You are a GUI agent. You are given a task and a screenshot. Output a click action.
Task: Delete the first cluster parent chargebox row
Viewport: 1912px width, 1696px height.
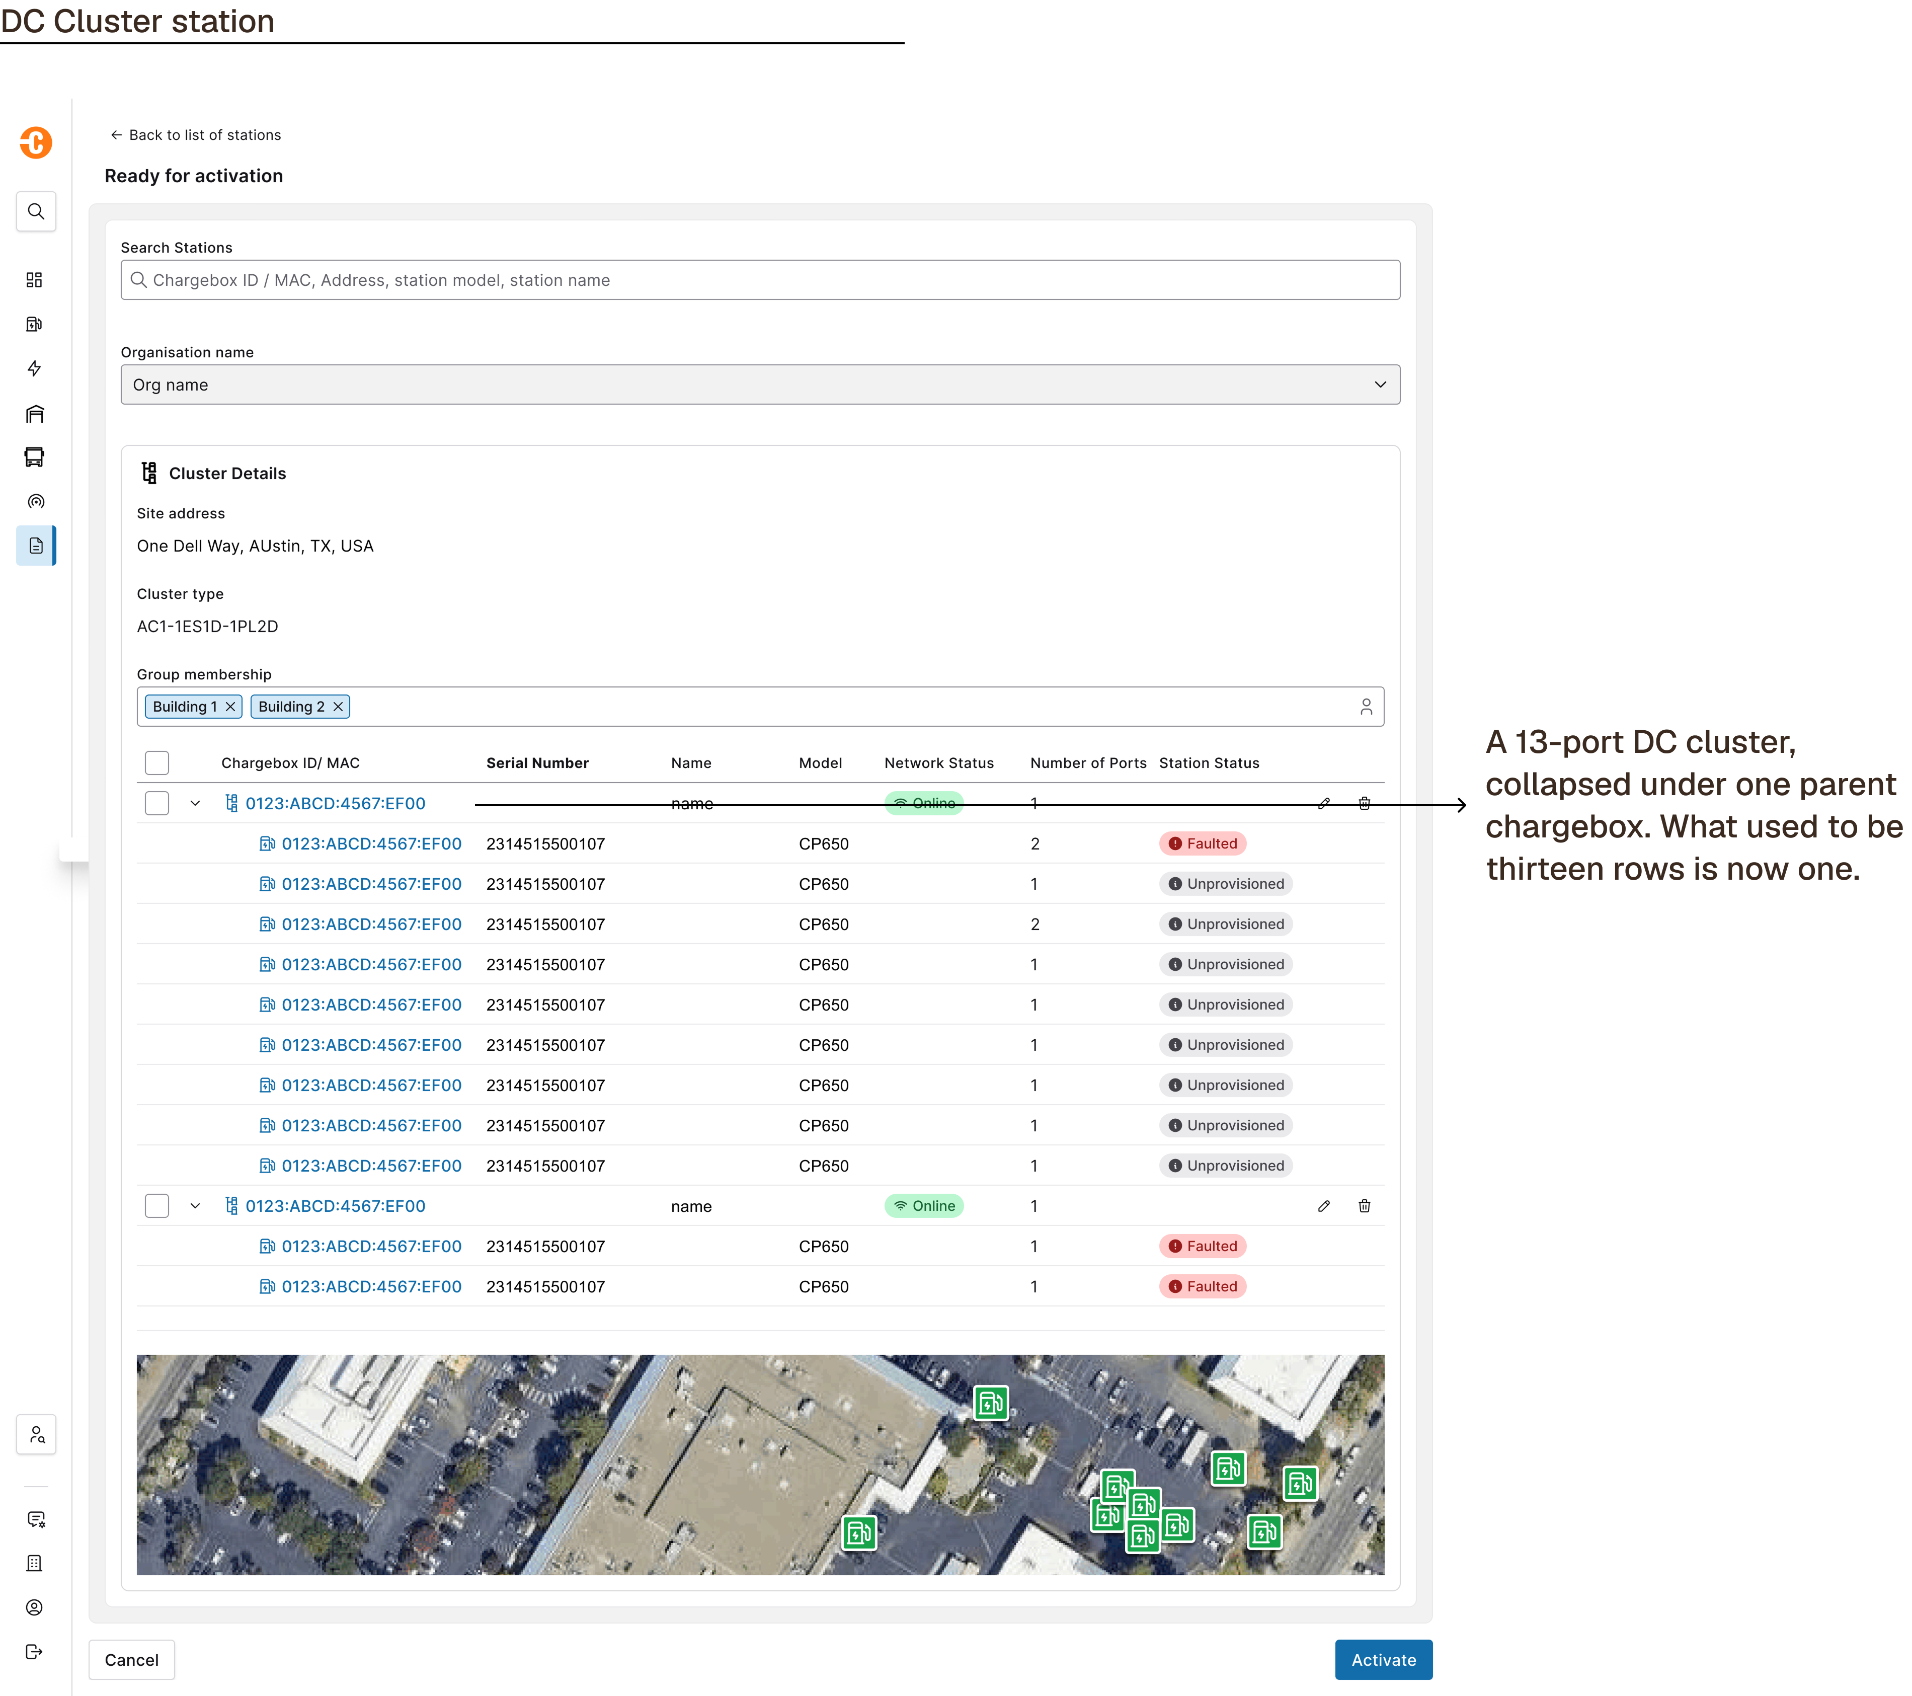pyautogui.click(x=1365, y=804)
